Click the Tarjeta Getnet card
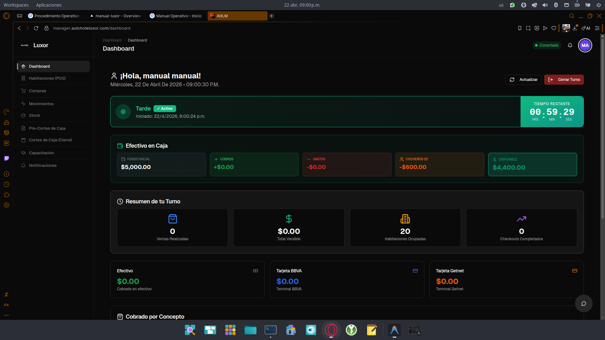605x340 pixels. (506, 280)
